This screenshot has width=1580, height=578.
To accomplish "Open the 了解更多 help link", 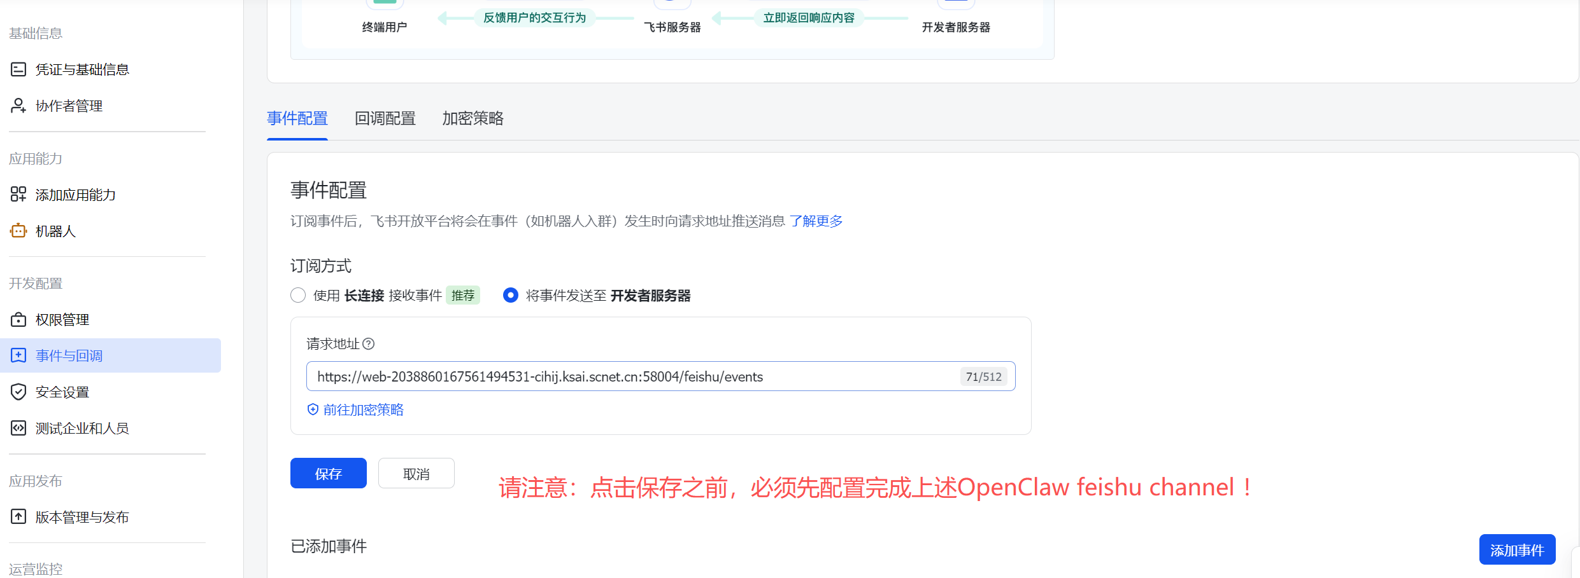I will point(816,221).
